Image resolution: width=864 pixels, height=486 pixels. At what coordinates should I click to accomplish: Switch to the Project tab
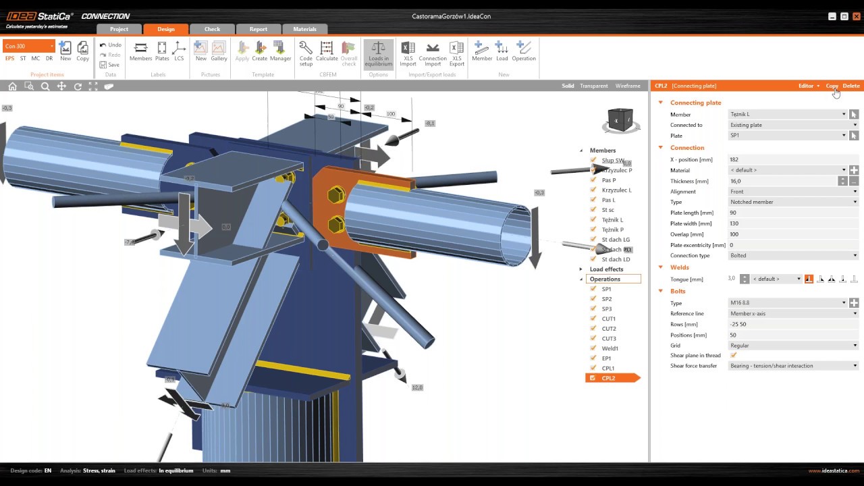click(119, 29)
